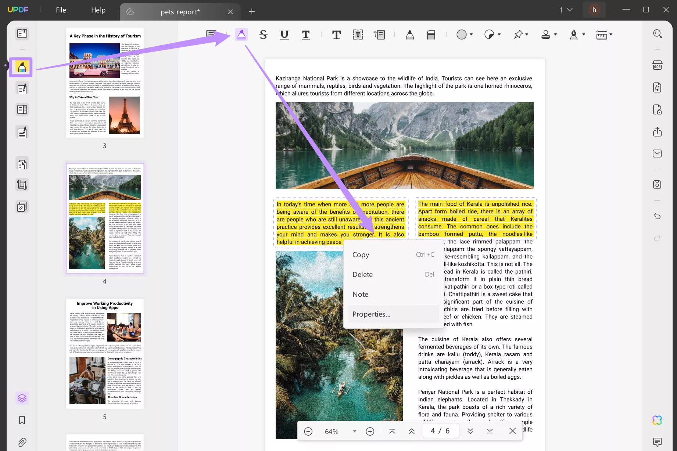677x451 pixels.
Task: Select page 5 thumbnail
Action: [105, 354]
